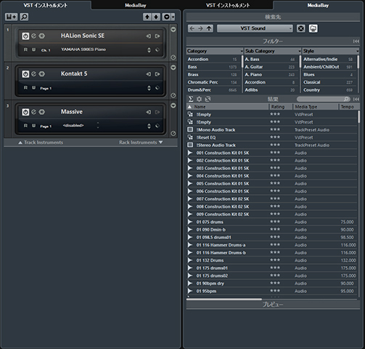Toggle Write automation for Kontakt 5
This screenshot has width=365, height=349.
point(33,88)
